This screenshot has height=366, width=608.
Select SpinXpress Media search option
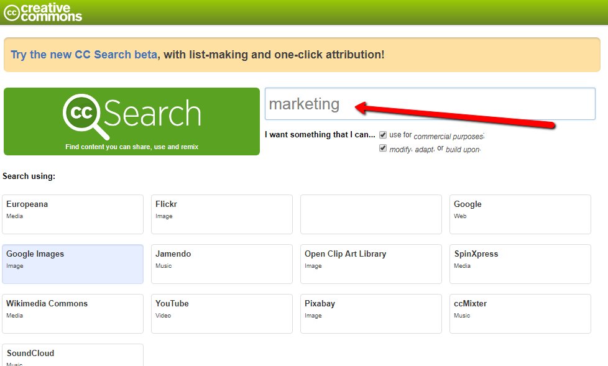click(520, 264)
